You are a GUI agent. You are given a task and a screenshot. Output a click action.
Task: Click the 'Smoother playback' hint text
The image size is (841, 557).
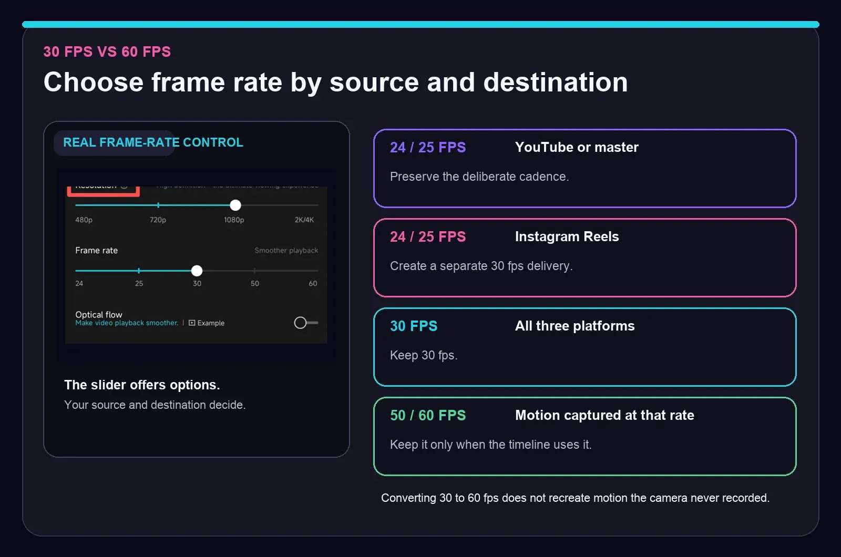[286, 250]
